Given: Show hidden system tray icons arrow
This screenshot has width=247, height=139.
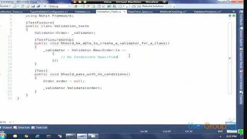Looking at the screenshot, I should (220, 136).
